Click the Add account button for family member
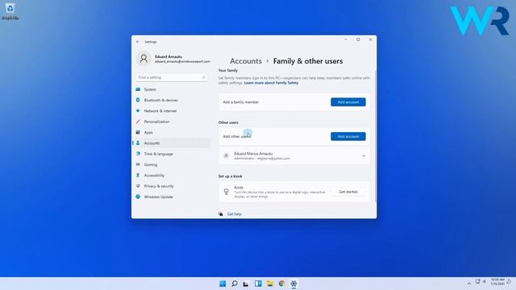The height and width of the screenshot is (290, 516). 348,102
